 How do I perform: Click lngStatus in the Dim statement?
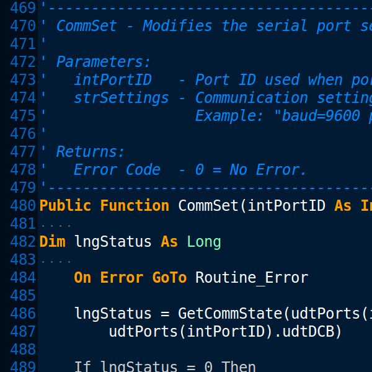click(112, 242)
